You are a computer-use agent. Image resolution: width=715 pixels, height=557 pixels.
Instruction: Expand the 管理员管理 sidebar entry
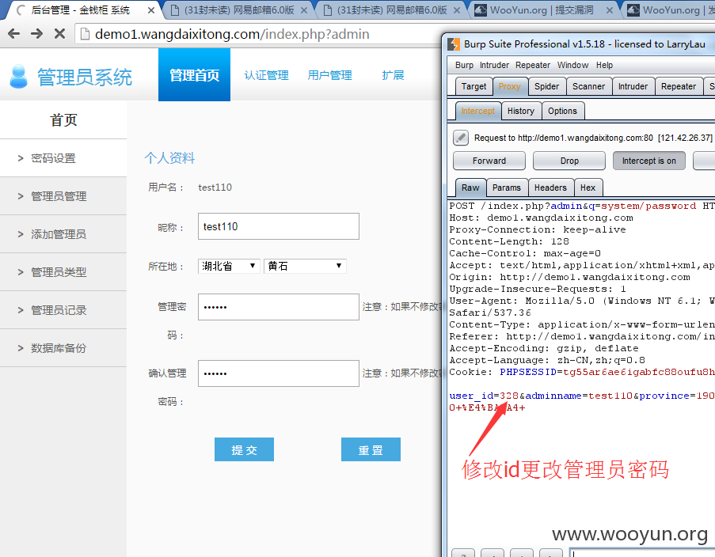coord(63,196)
